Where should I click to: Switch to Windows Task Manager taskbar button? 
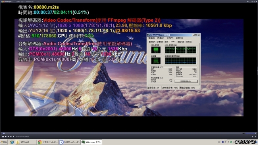click(92, 142)
